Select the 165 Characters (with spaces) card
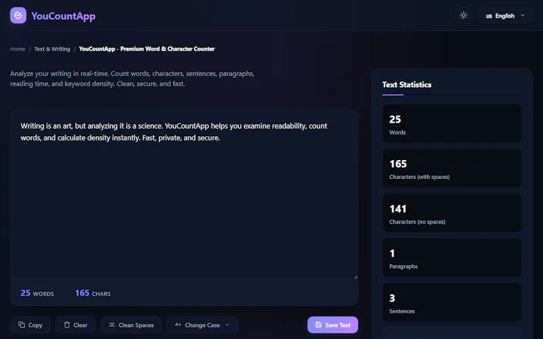The image size is (543, 339). point(452,168)
